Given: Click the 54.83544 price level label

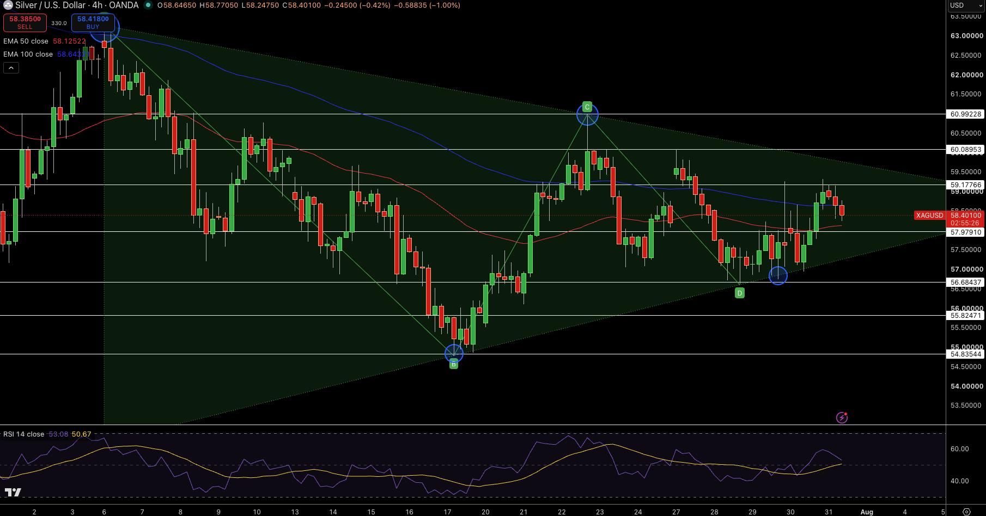Looking at the screenshot, I should click(x=966, y=354).
